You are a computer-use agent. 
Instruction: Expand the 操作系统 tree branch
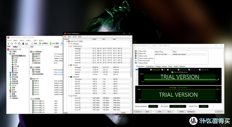click(8, 73)
